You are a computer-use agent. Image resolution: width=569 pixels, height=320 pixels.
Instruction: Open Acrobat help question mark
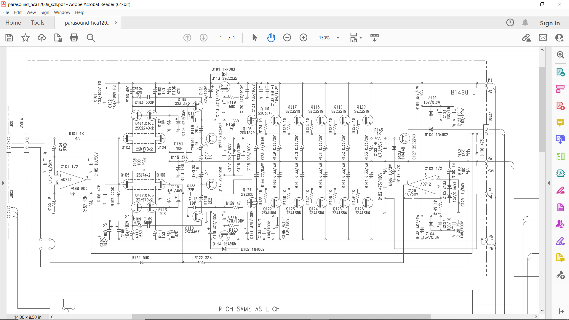click(x=510, y=23)
